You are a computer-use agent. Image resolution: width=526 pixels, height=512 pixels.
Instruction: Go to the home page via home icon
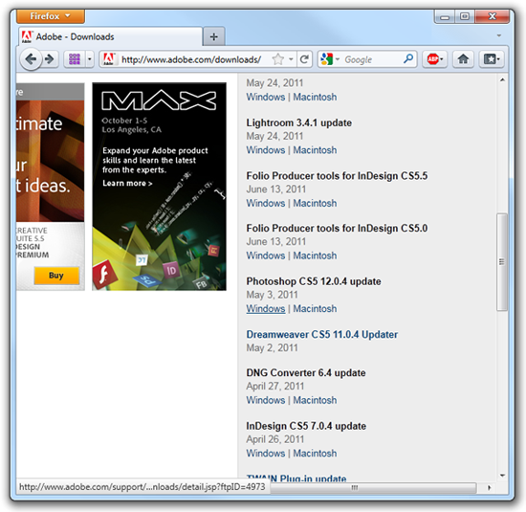click(x=463, y=59)
